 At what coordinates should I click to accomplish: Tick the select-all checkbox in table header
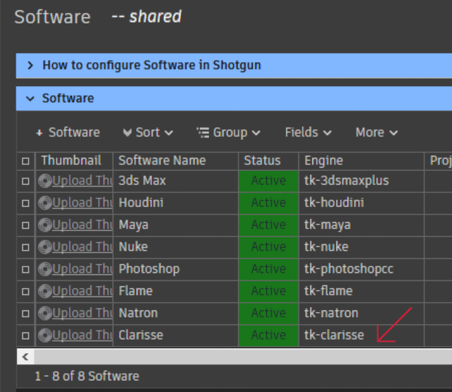pyautogui.click(x=25, y=161)
